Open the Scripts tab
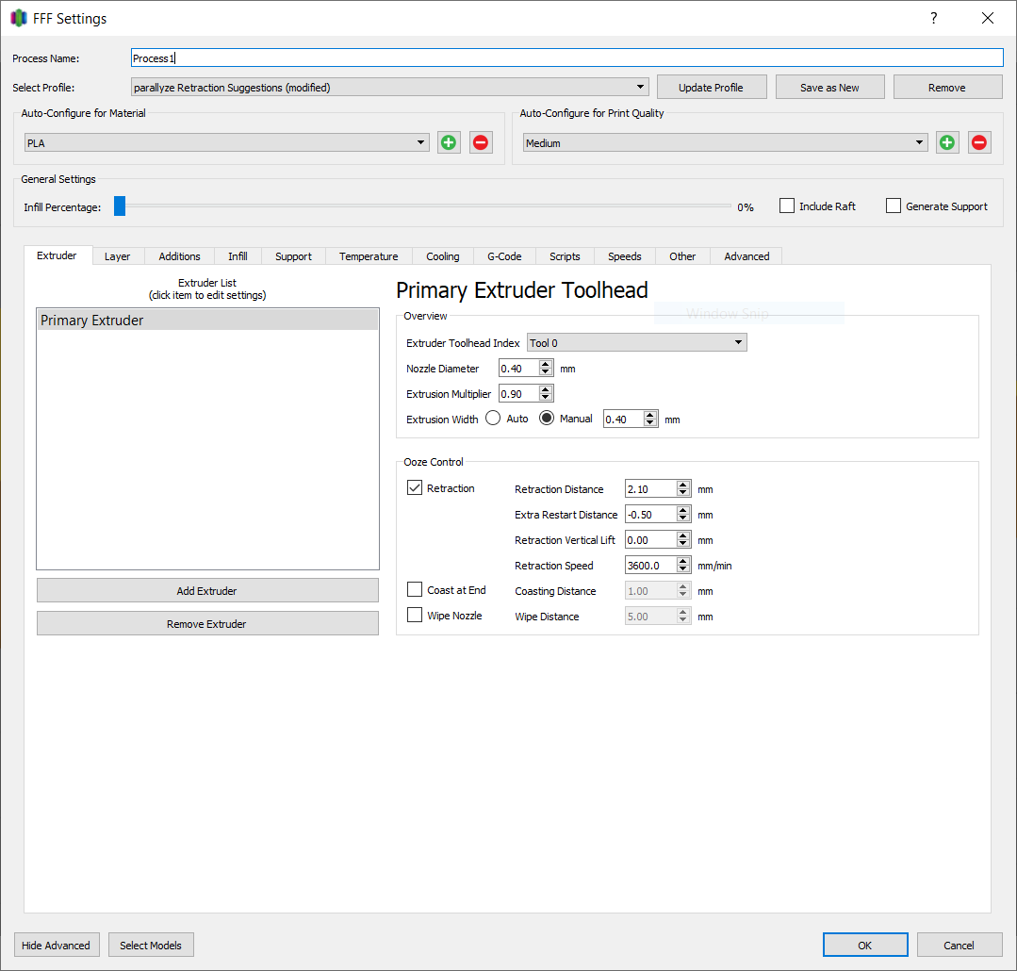 [565, 256]
